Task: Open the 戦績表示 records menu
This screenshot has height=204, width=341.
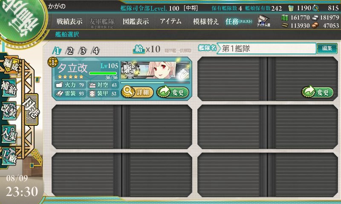Action: [69, 21]
